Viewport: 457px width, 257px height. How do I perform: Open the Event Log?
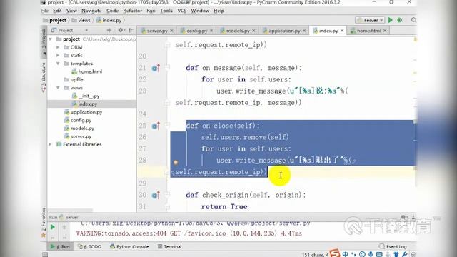[x=393, y=246]
